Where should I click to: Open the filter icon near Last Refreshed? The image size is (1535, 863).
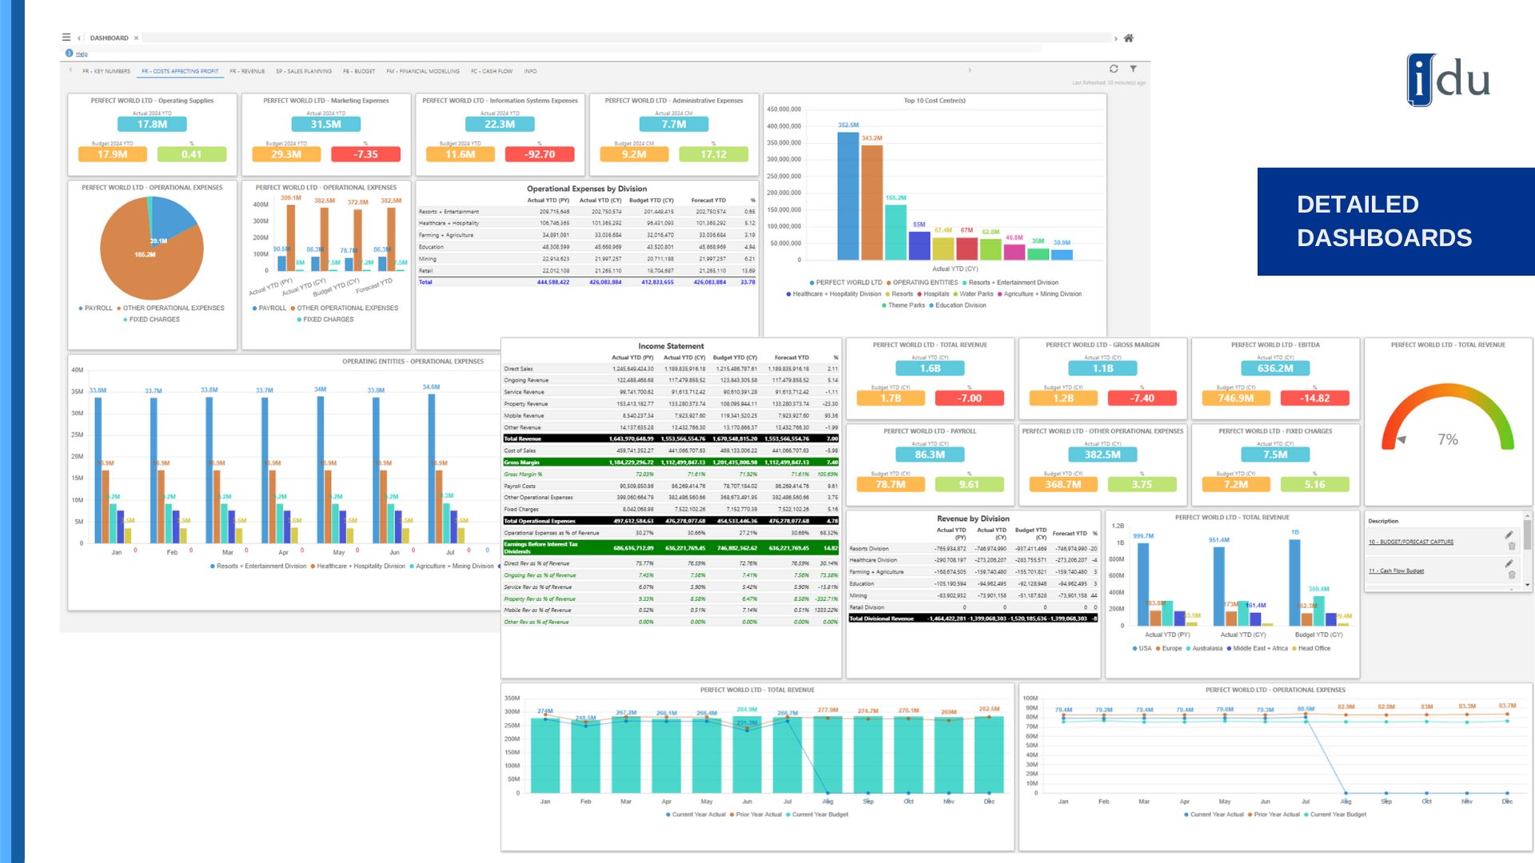click(x=1134, y=69)
